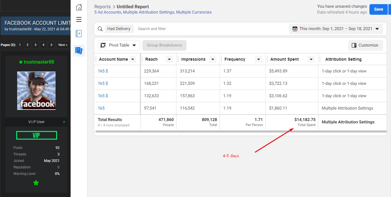Open the hamburger menu icon

point(79,19)
